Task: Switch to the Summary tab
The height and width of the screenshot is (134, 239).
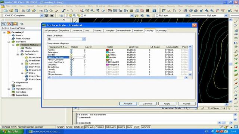Action: coord(161,31)
